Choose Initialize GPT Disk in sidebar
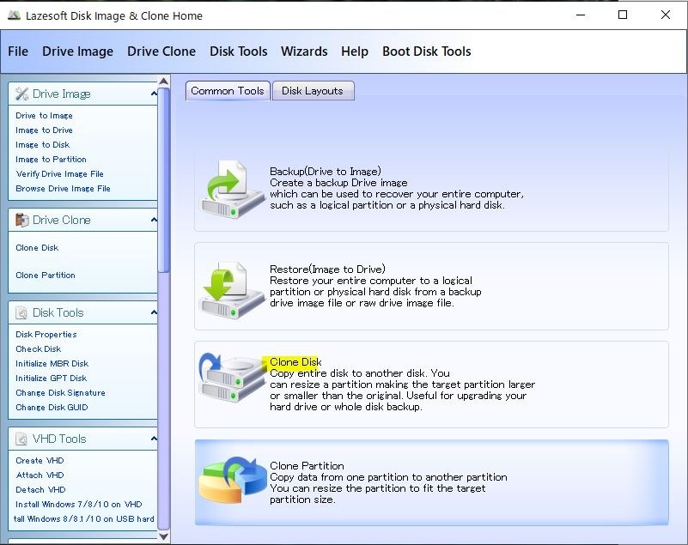The width and height of the screenshot is (688, 545). coord(52,378)
